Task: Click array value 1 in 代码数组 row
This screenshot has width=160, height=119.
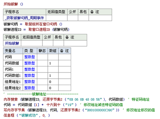Action: 50,63
